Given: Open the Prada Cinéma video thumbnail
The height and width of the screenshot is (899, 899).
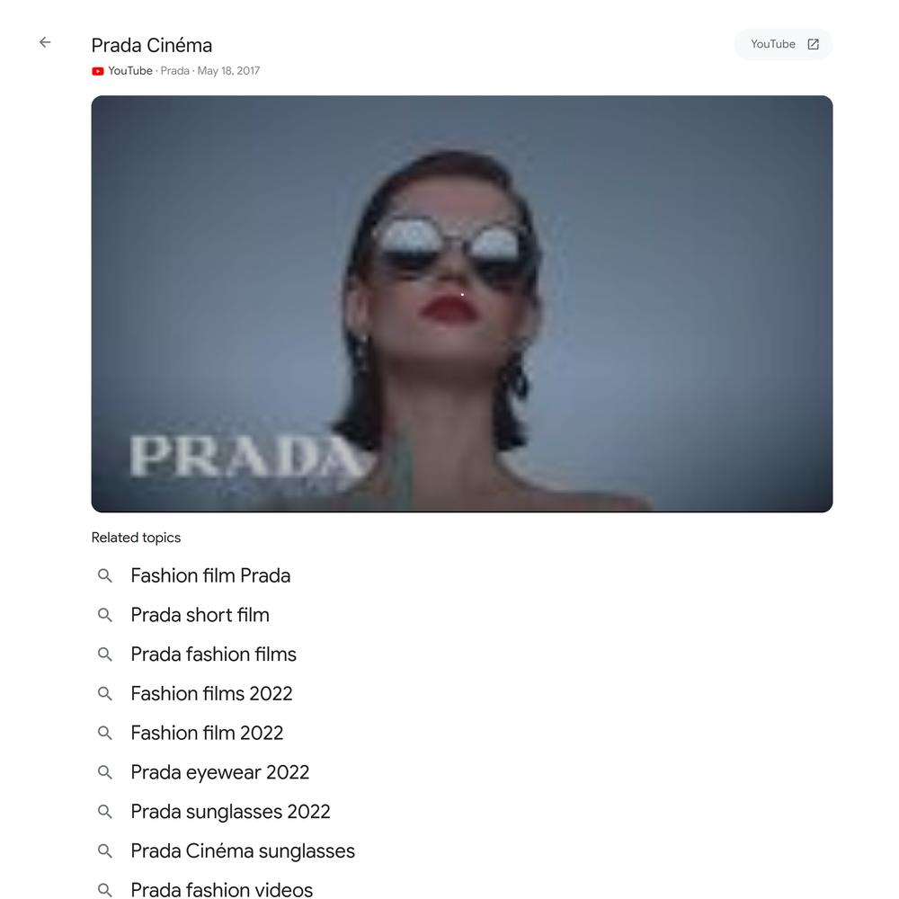Looking at the screenshot, I should pos(462,304).
